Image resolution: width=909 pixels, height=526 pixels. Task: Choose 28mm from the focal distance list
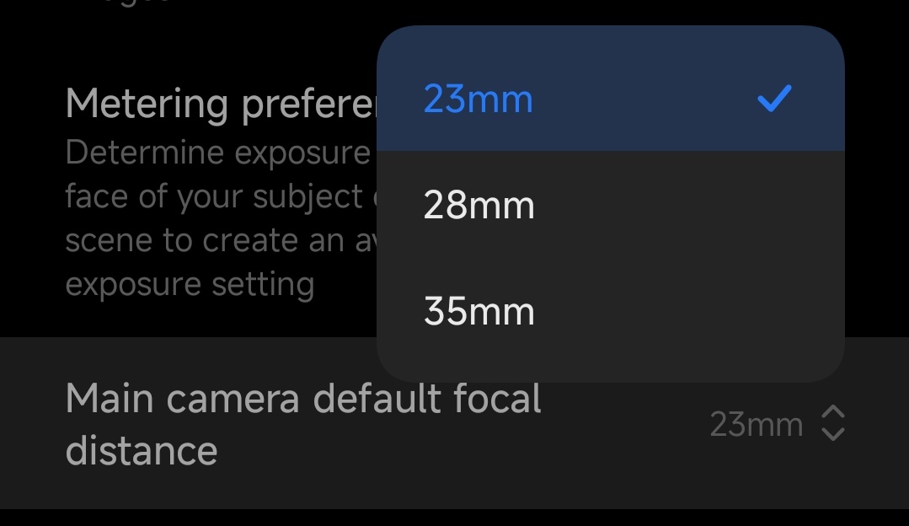click(x=478, y=205)
